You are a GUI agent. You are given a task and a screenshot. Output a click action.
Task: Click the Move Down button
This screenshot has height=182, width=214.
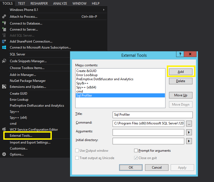[x=181, y=105]
